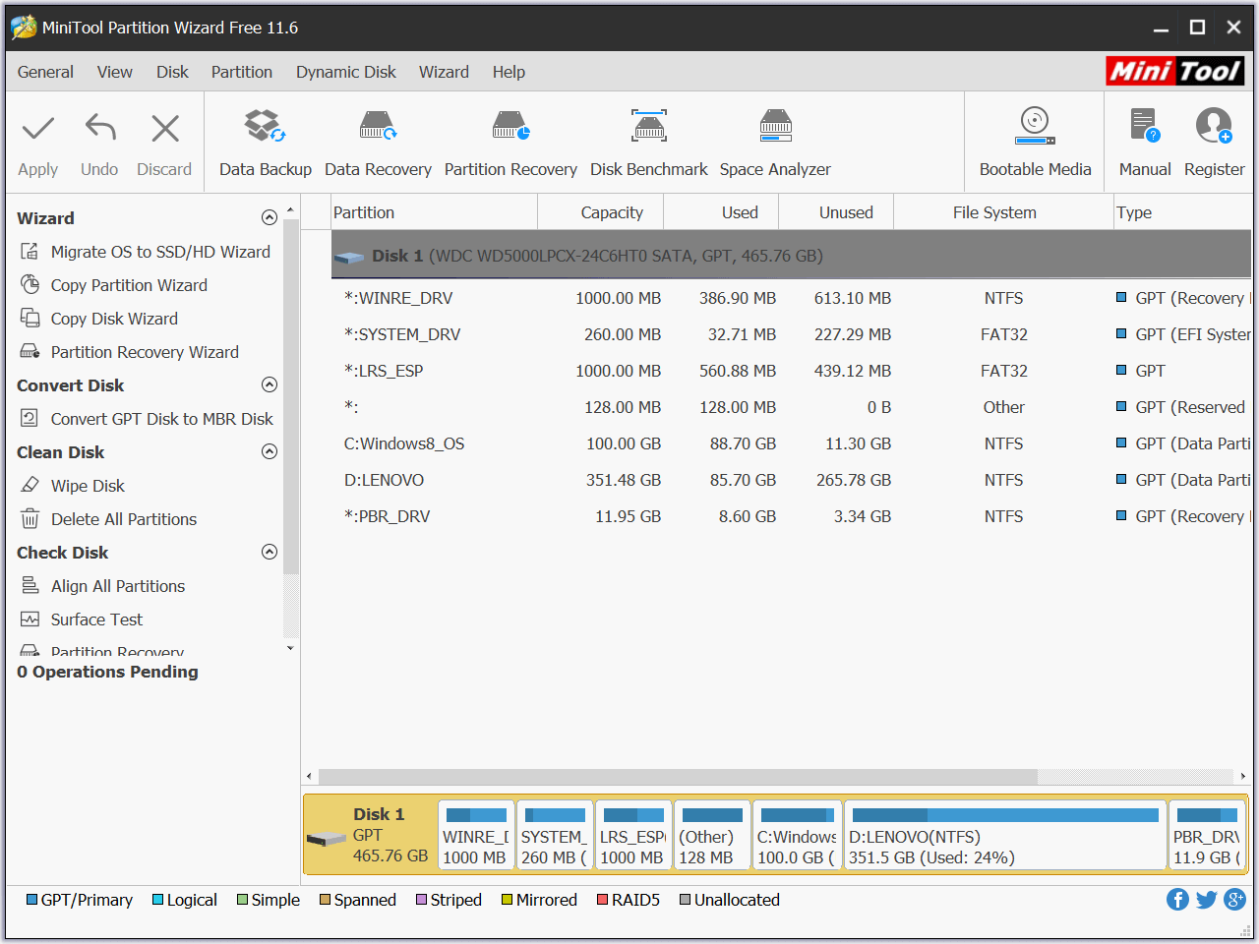Click the Discard X icon
Screen dimensions: 1259x944
165,129
